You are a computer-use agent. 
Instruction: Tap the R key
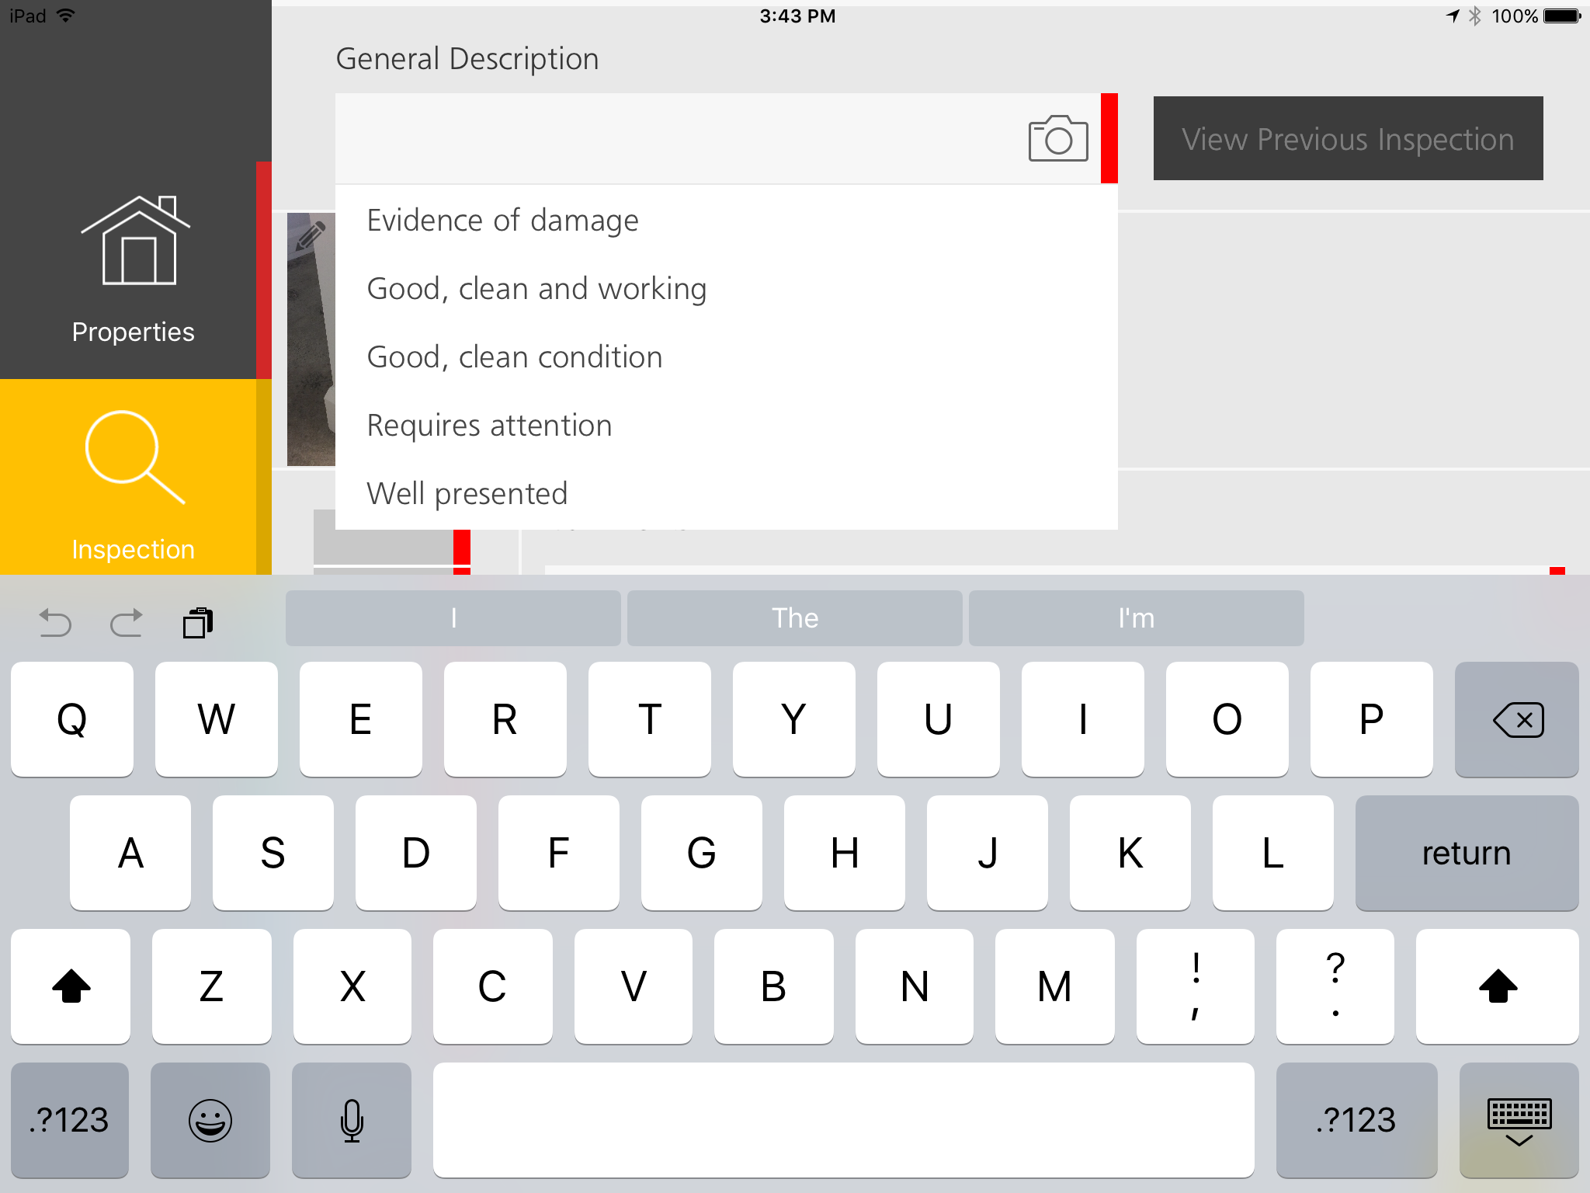[x=505, y=719]
